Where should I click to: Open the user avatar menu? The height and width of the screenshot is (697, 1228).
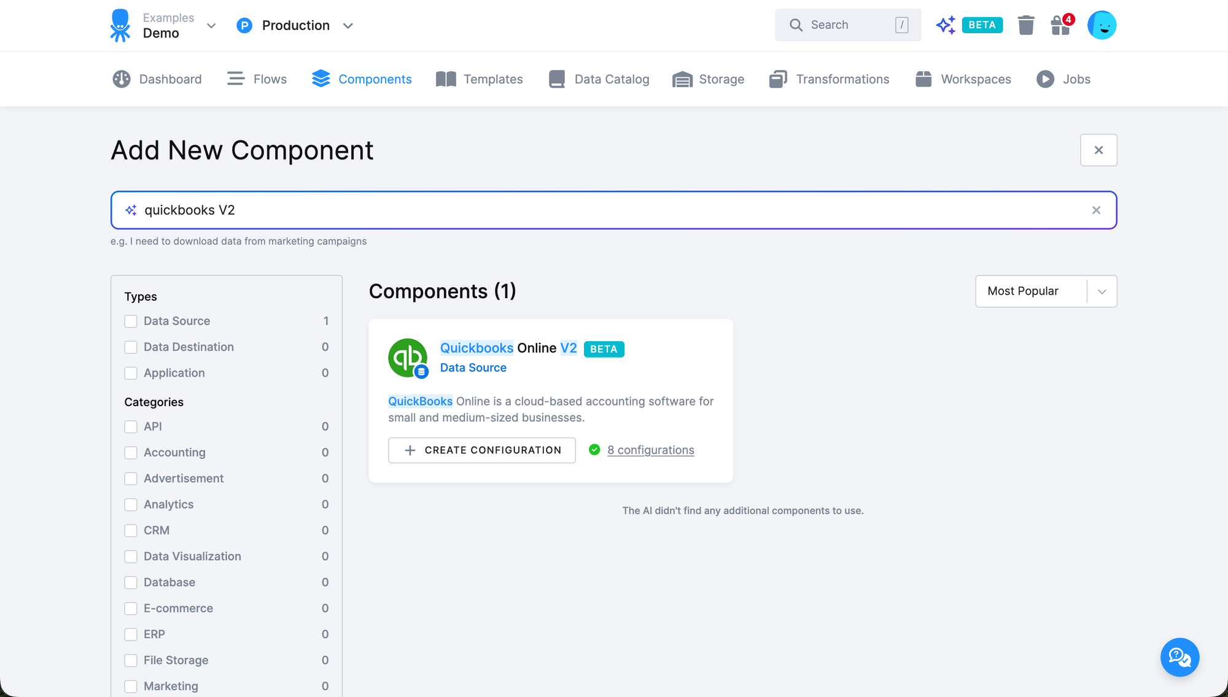[1102, 25]
